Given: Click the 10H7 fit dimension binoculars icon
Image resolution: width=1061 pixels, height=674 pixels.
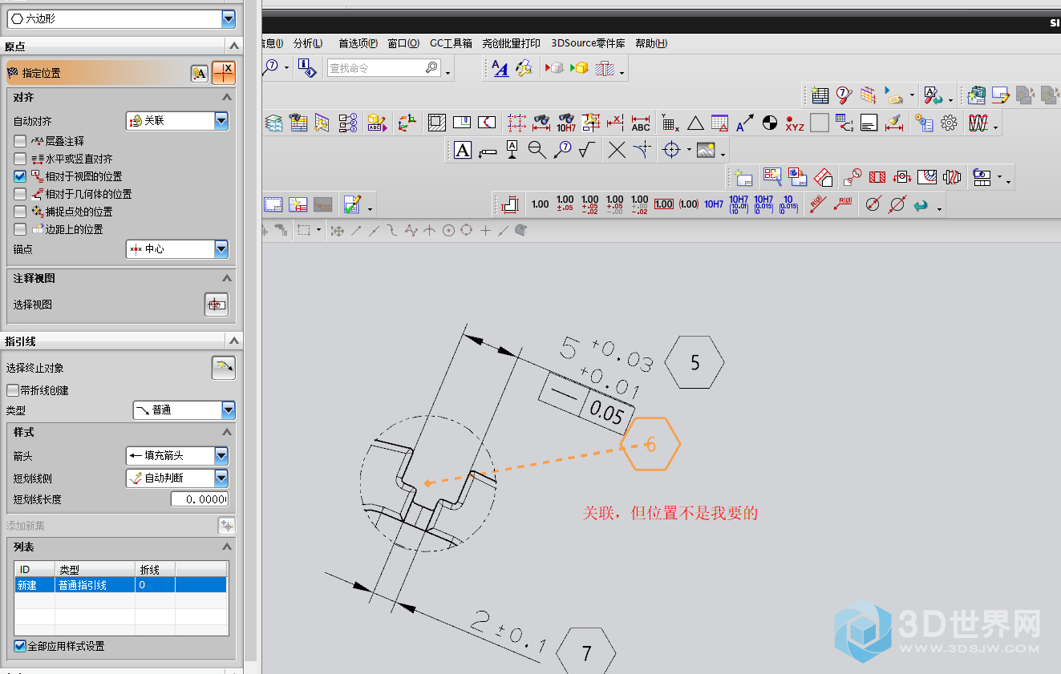Looking at the screenshot, I should (566, 123).
